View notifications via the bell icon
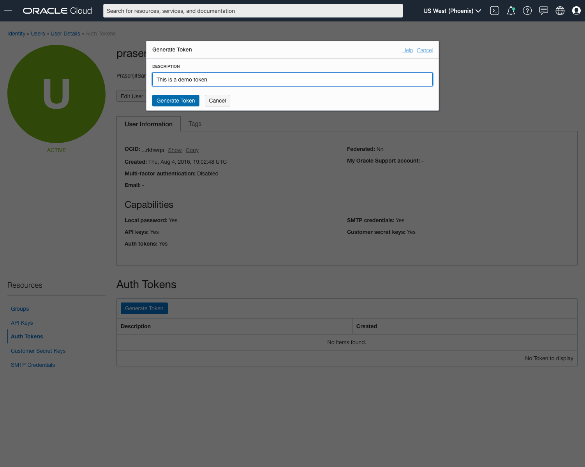This screenshot has height=467, width=585. 511,11
